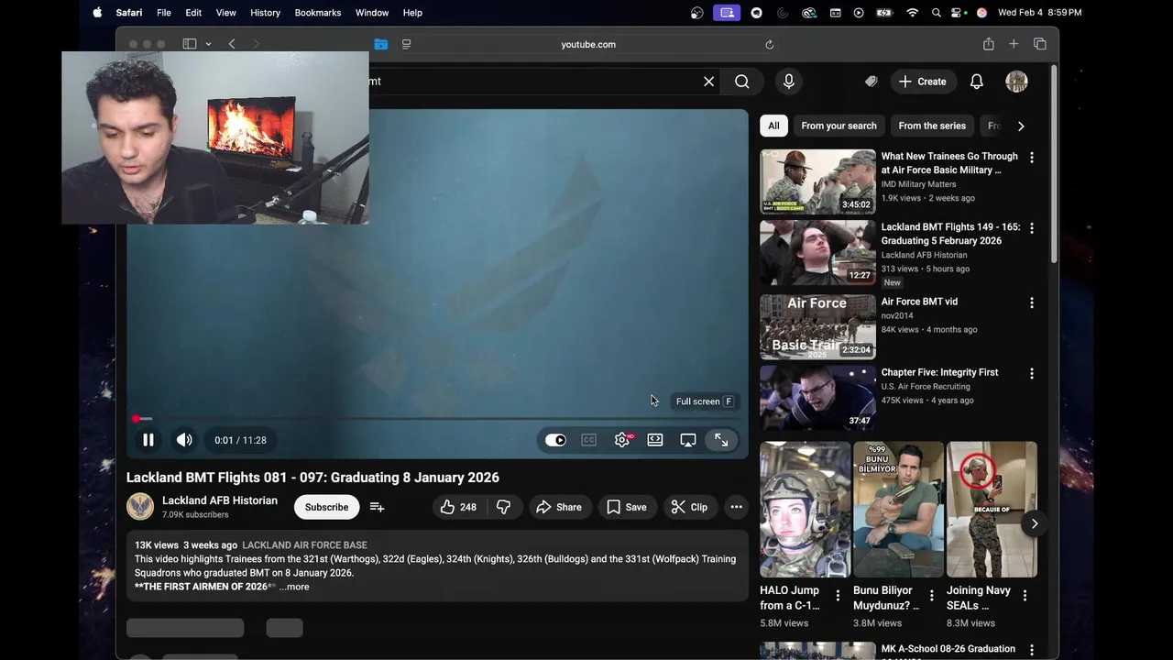Click the youtube.com address bar
Viewport: 1173px width, 660px height.
tap(587, 44)
